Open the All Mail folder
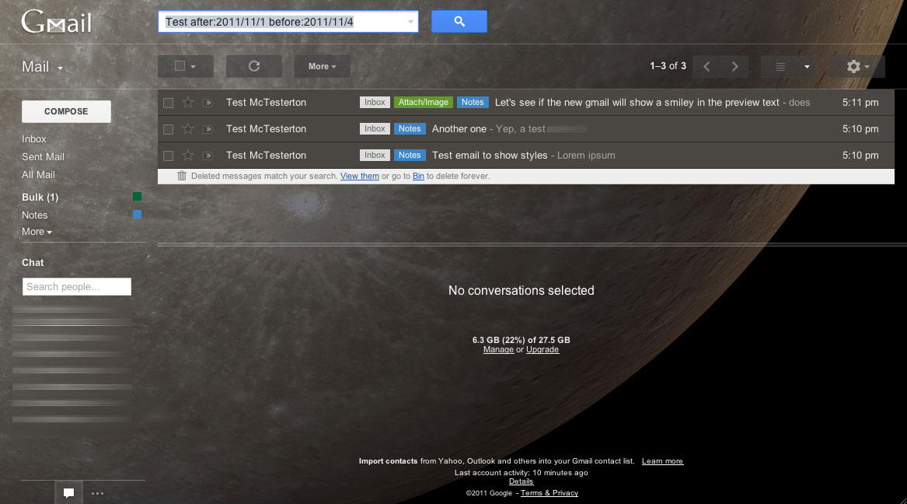The image size is (907, 504). click(x=38, y=175)
